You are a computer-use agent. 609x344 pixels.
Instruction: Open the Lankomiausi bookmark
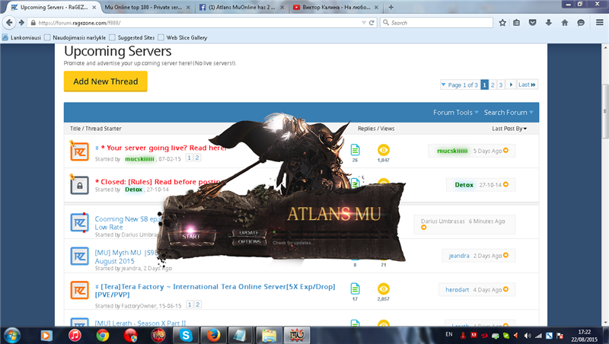tap(22, 37)
